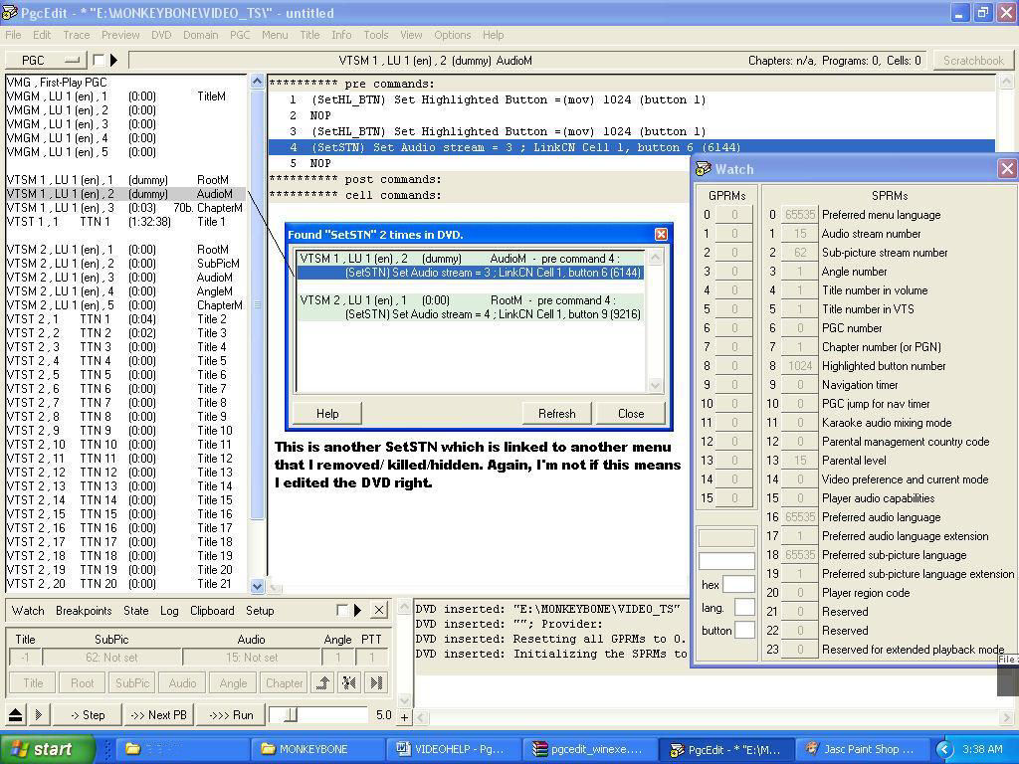Click scroll up arrow in Found dialog list

point(655,258)
